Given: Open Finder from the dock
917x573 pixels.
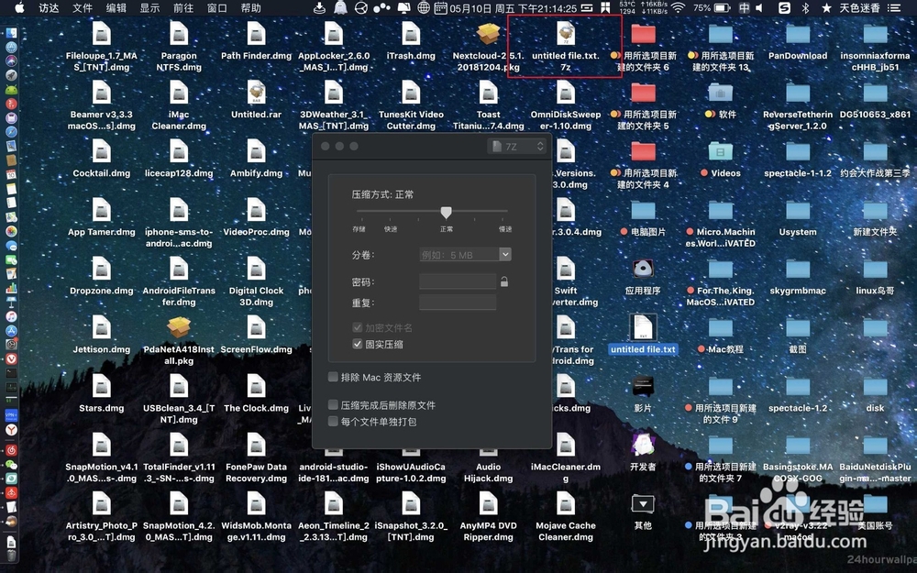Looking at the screenshot, I should tap(11, 33).
